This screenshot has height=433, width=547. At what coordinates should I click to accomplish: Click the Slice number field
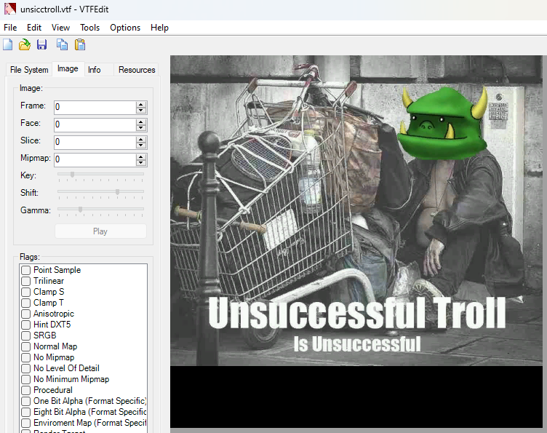(x=95, y=142)
